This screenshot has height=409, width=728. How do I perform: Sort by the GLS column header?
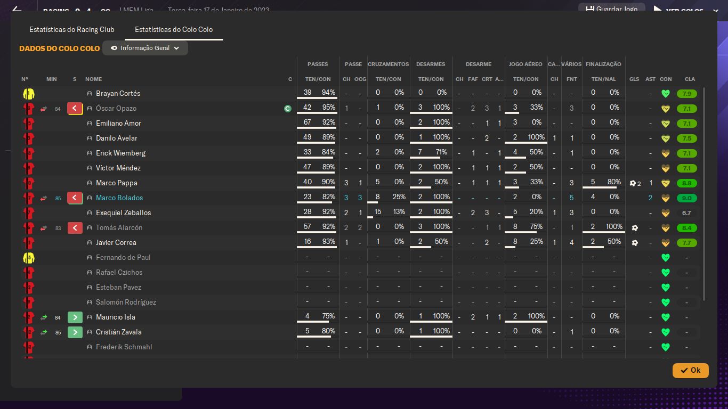click(x=634, y=79)
